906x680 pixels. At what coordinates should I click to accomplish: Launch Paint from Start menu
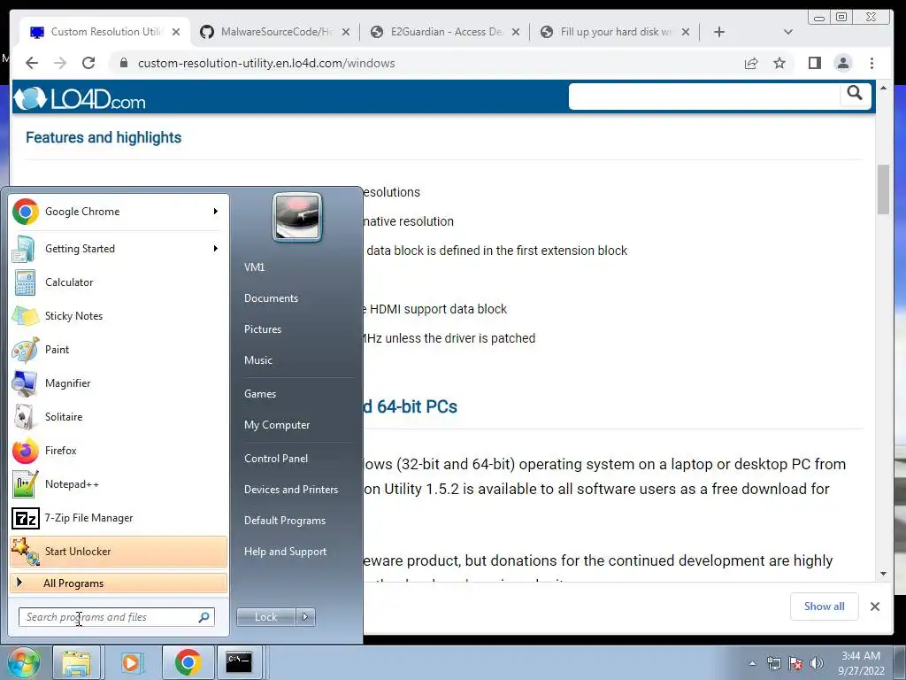(x=119, y=349)
